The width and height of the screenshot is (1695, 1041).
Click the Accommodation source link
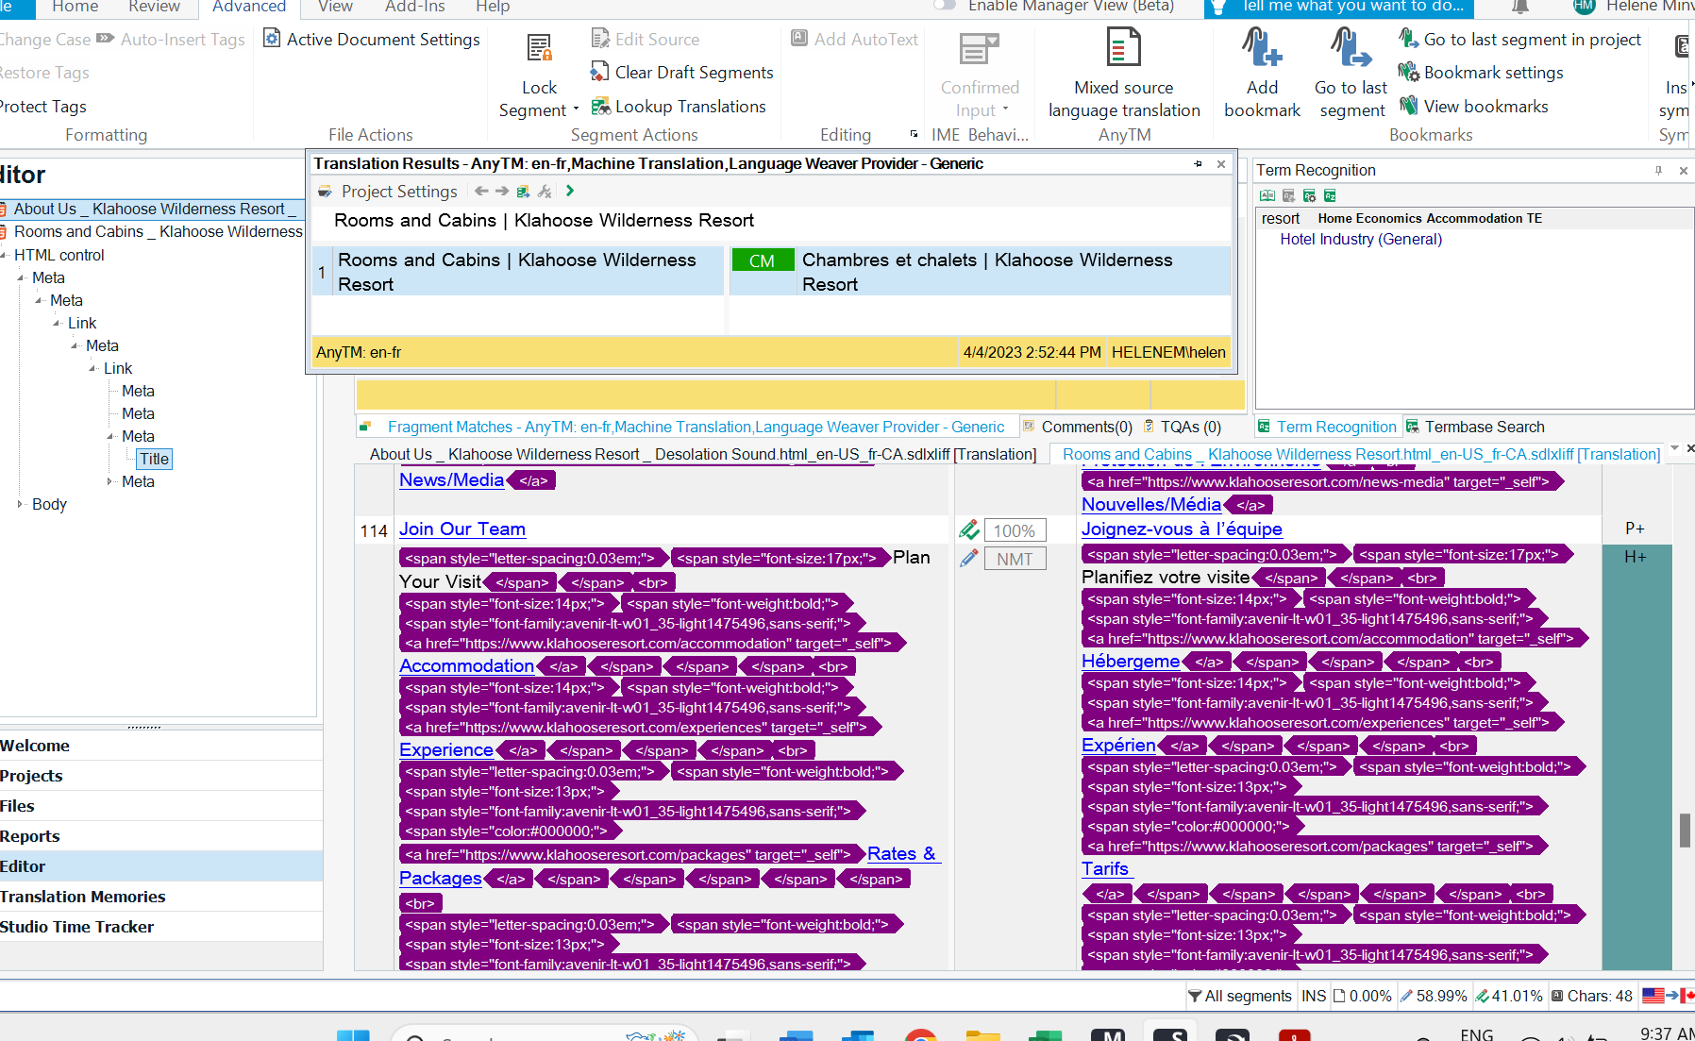(x=466, y=665)
